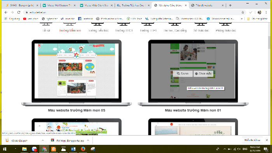Open the YouTube xem phim bookmark

(31, 19)
